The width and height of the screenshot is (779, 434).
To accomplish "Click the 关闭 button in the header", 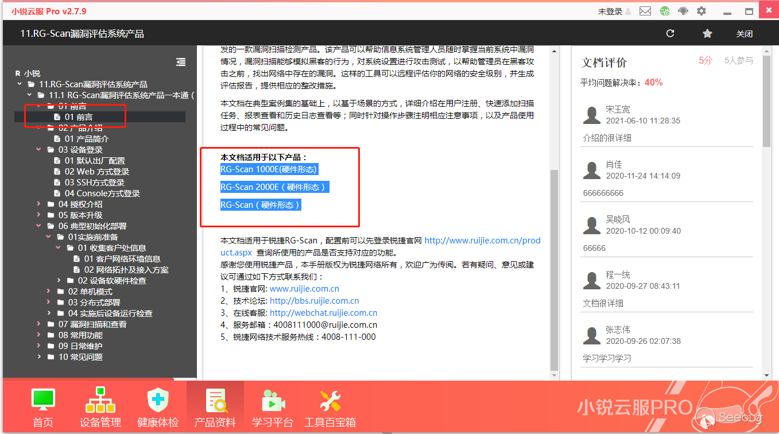I will click(745, 34).
